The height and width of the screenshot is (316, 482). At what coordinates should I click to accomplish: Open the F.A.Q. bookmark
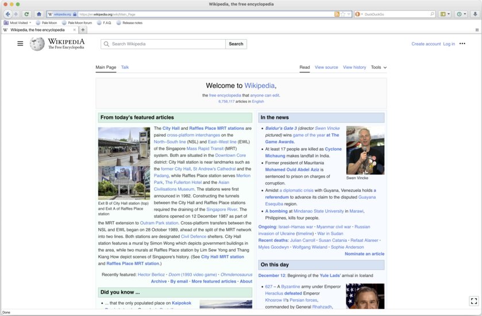pyautogui.click(x=104, y=23)
